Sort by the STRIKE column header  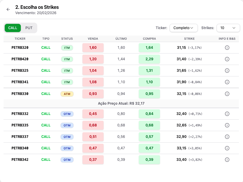189,39
